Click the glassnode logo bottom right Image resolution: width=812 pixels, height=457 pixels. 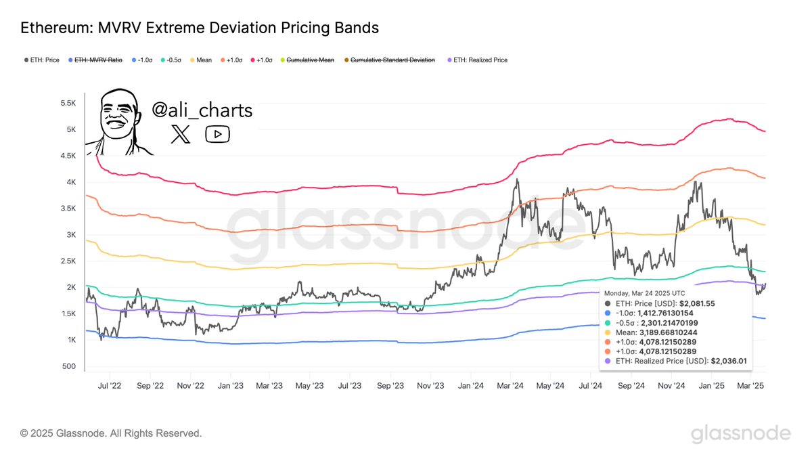pos(740,433)
